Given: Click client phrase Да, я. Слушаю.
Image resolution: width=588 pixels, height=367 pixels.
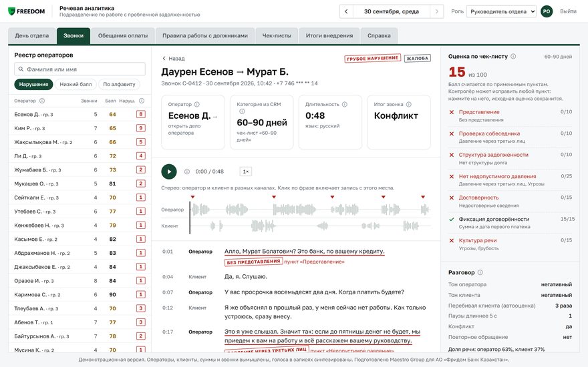Looking at the screenshot, I should (x=246, y=277).
